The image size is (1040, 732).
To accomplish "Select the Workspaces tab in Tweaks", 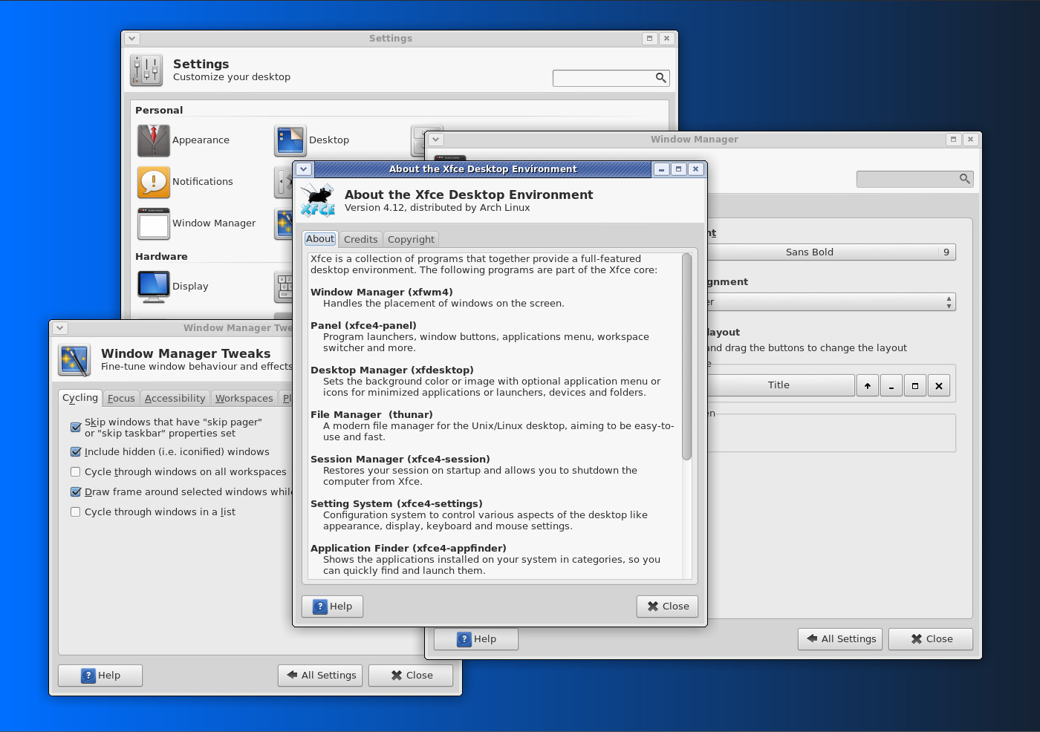I will (244, 399).
